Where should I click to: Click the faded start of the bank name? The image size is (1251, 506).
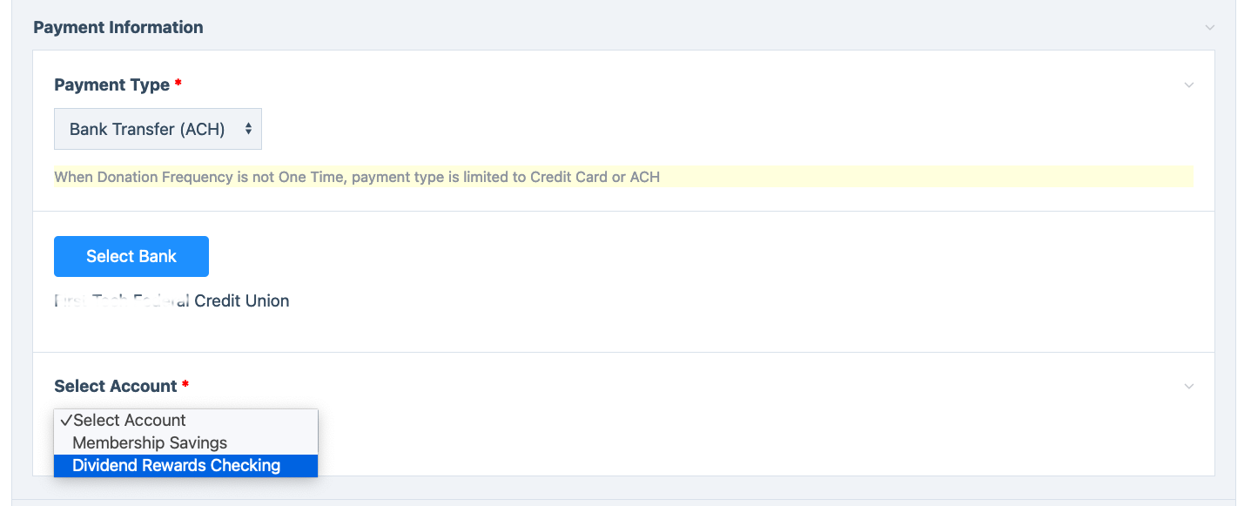point(104,300)
